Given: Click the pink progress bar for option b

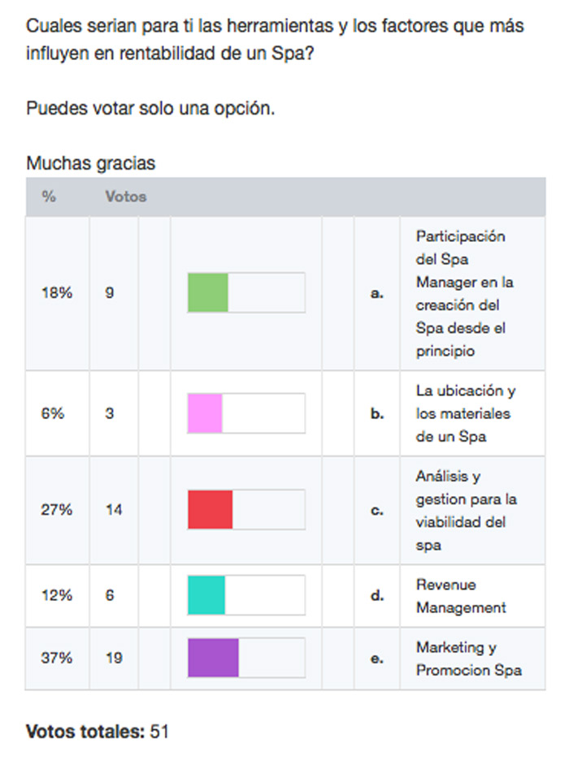Looking at the screenshot, I should click(246, 413).
